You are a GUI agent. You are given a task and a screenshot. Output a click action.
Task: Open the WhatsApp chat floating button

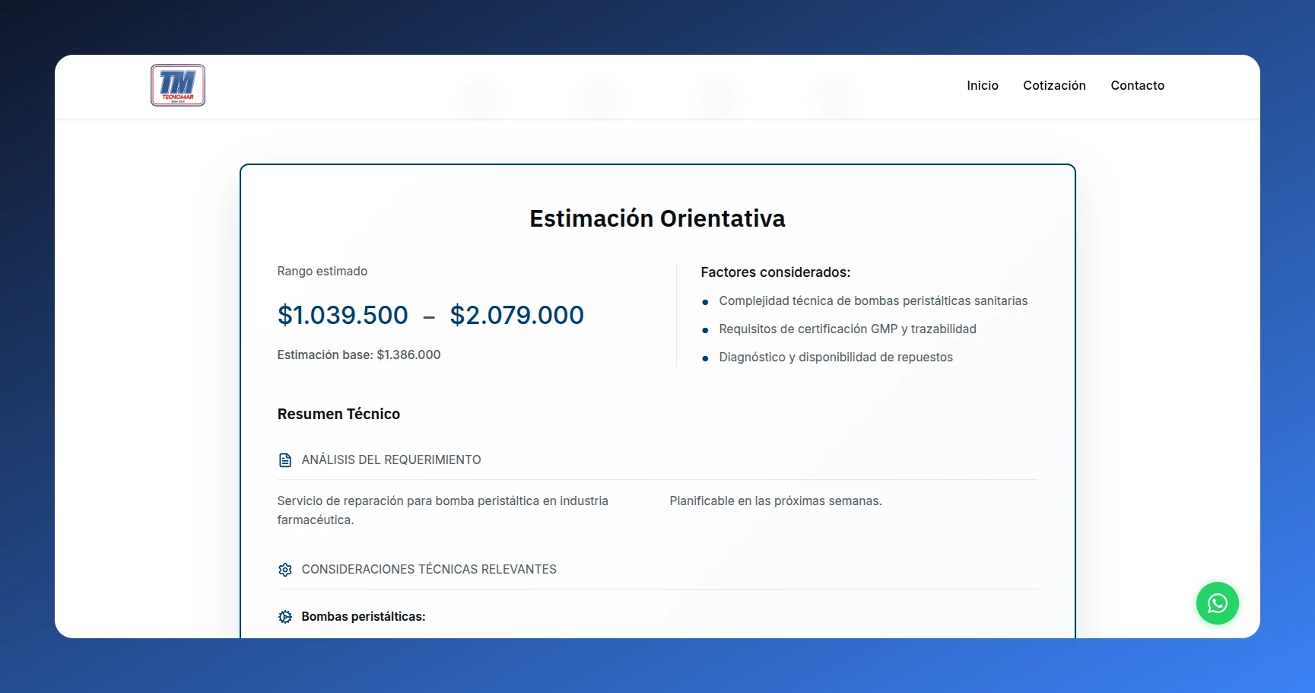point(1217,603)
